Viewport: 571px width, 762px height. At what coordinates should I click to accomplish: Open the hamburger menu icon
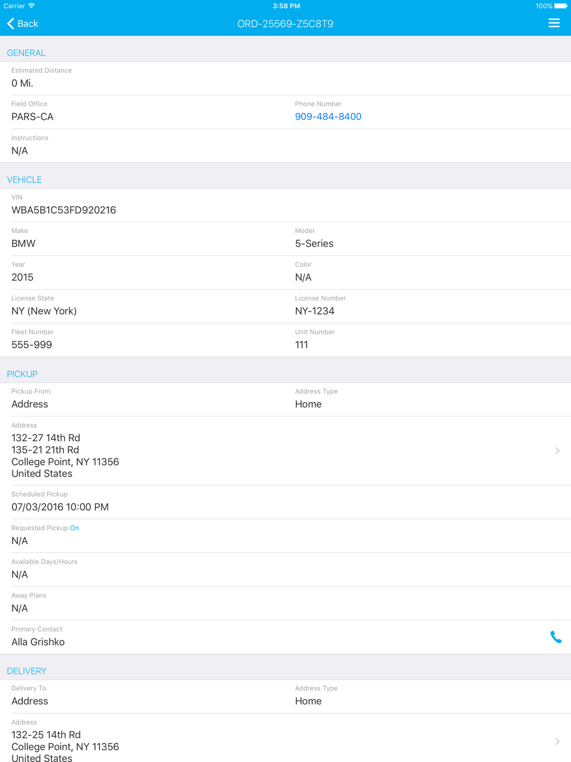[x=554, y=23]
